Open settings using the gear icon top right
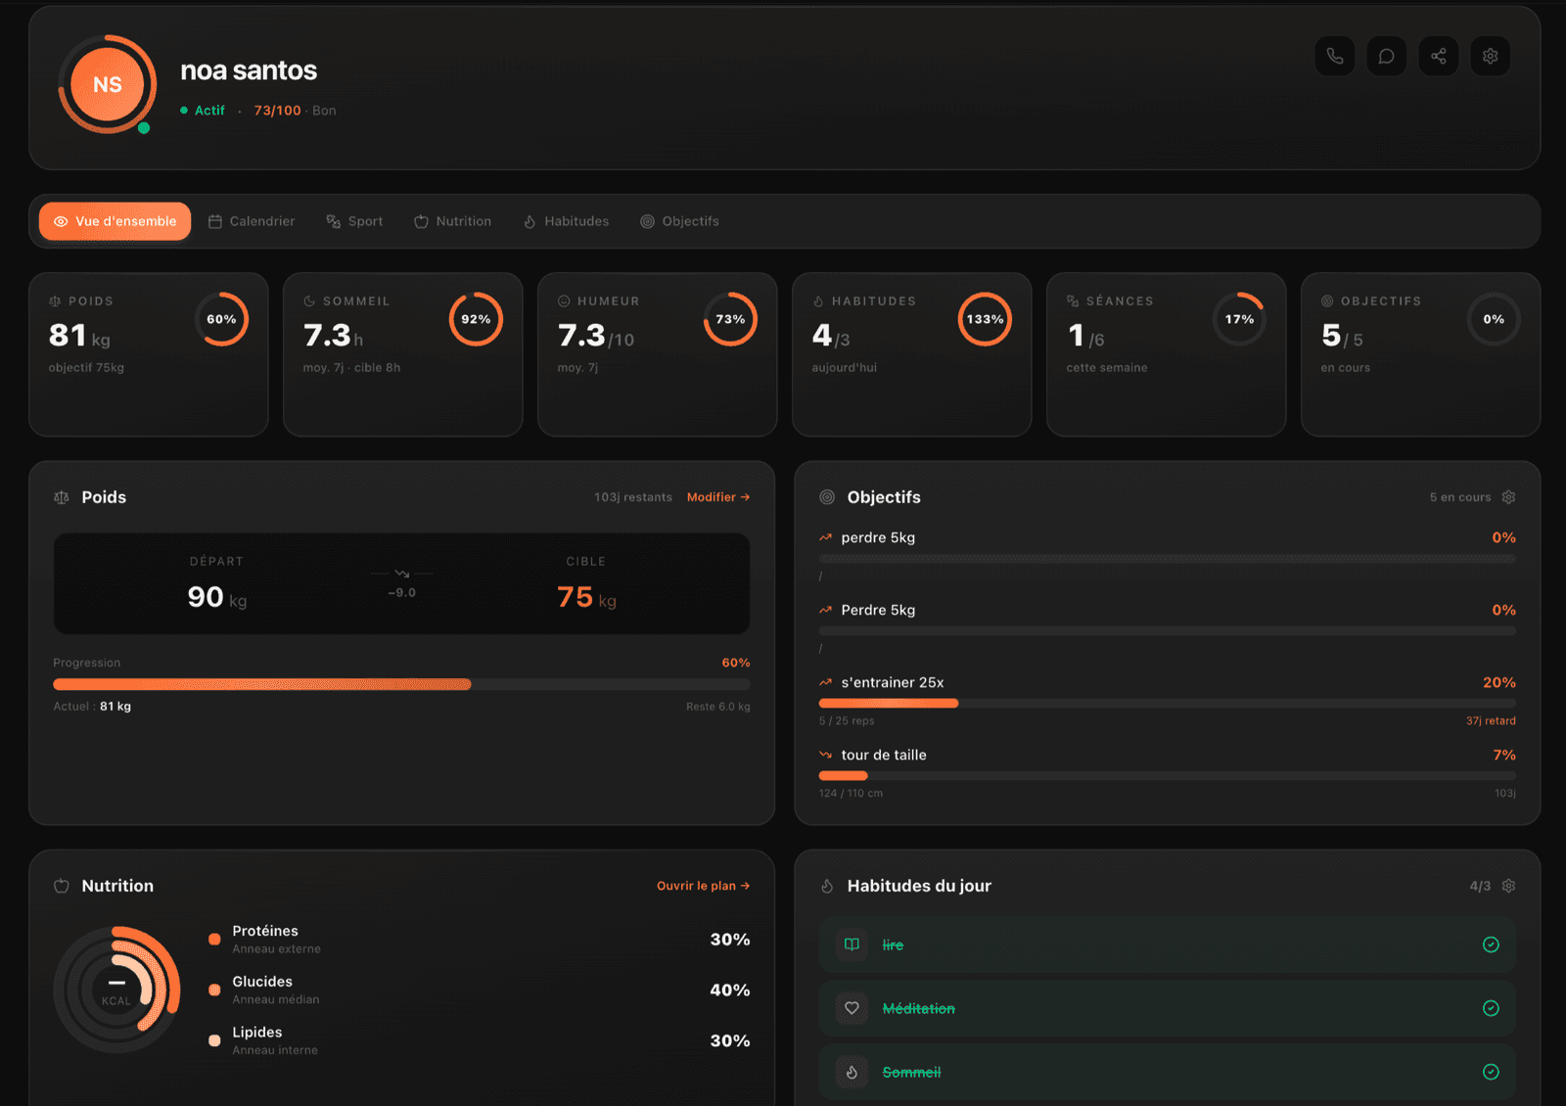This screenshot has width=1566, height=1106. pyautogui.click(x=1490, y=56)
